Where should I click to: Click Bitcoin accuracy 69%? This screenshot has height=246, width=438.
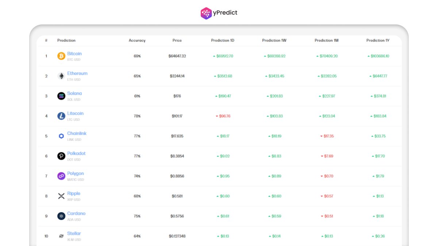coord(137,56)
